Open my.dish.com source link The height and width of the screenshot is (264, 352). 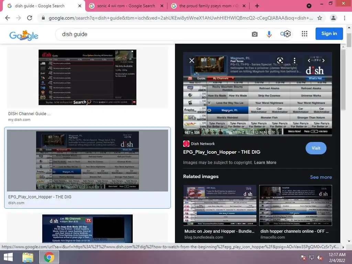(x=19, y=120)
